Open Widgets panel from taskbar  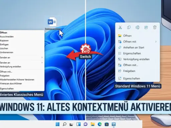(x=78, y=124)
